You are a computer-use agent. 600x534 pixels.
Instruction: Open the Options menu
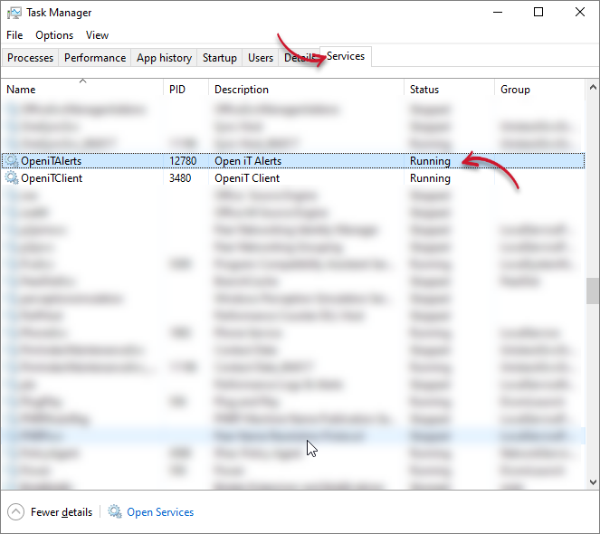click(54, 35)
